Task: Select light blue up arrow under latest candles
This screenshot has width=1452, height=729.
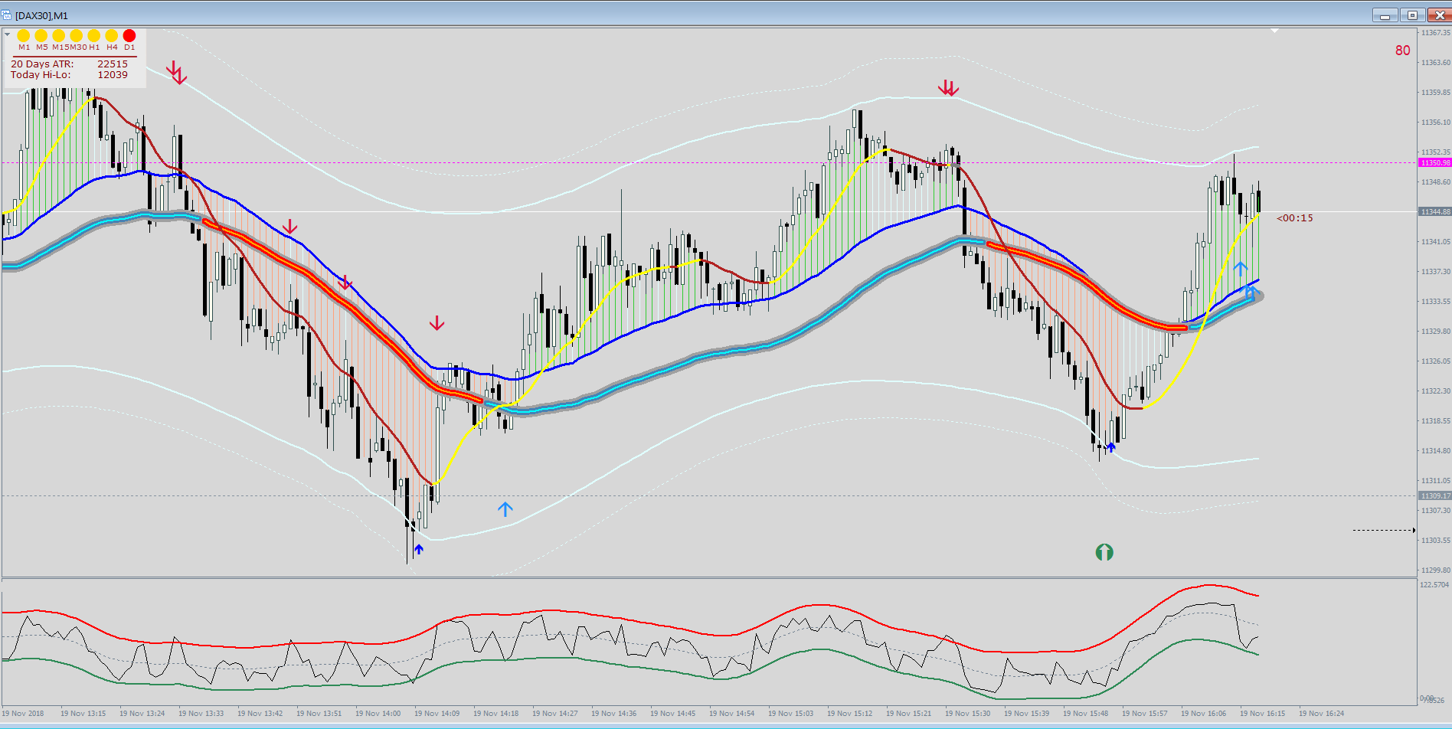Action: click(1241, 269)
